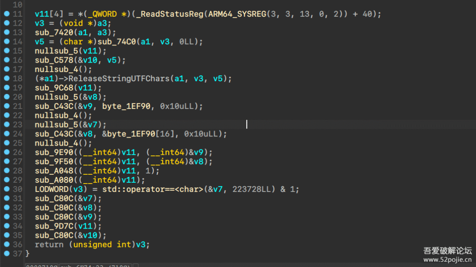Select function name sub_9D7C
This screenshot has height=267, width=476.
click(x=54, y=226)
